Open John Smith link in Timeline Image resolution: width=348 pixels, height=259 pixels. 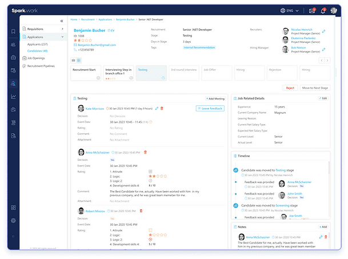[x=295, y=194]
